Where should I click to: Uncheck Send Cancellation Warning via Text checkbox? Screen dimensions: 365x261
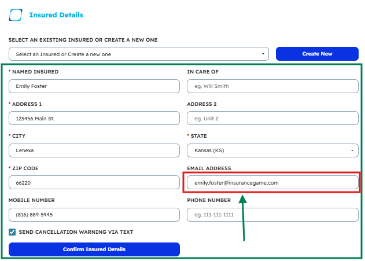tap(12, 232)
